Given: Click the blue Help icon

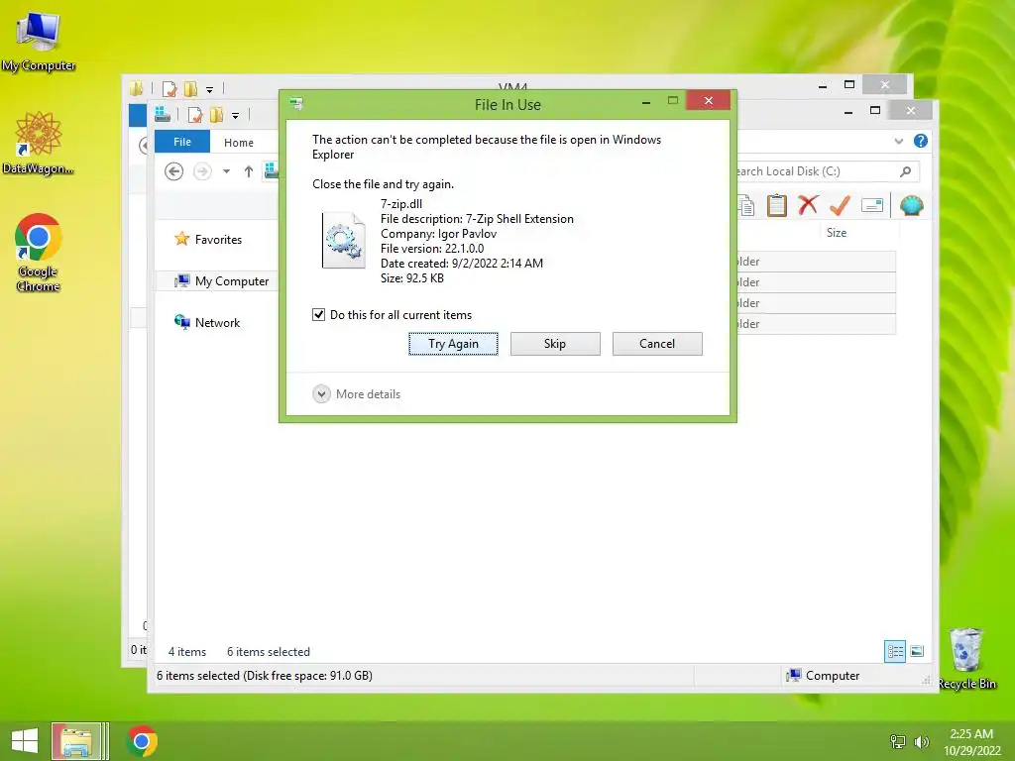Looking at the screenshot, I should click(x=921, y=141).
